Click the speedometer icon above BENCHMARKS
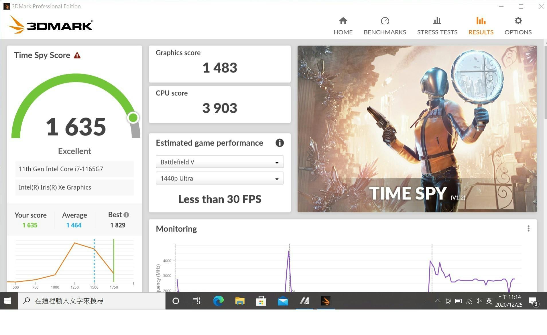This screenshot has width=547, height=335. point(385,21)
